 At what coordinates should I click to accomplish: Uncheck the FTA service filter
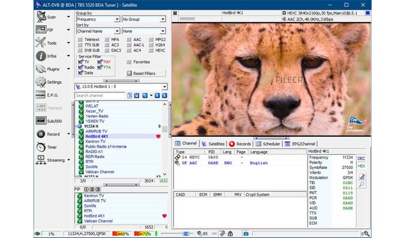pos(100,67)
